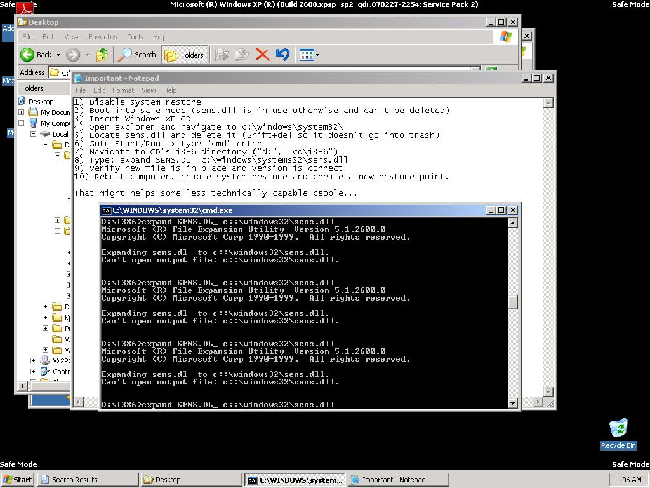Click Folders pane horizontal scroll-left arrow

23,386
